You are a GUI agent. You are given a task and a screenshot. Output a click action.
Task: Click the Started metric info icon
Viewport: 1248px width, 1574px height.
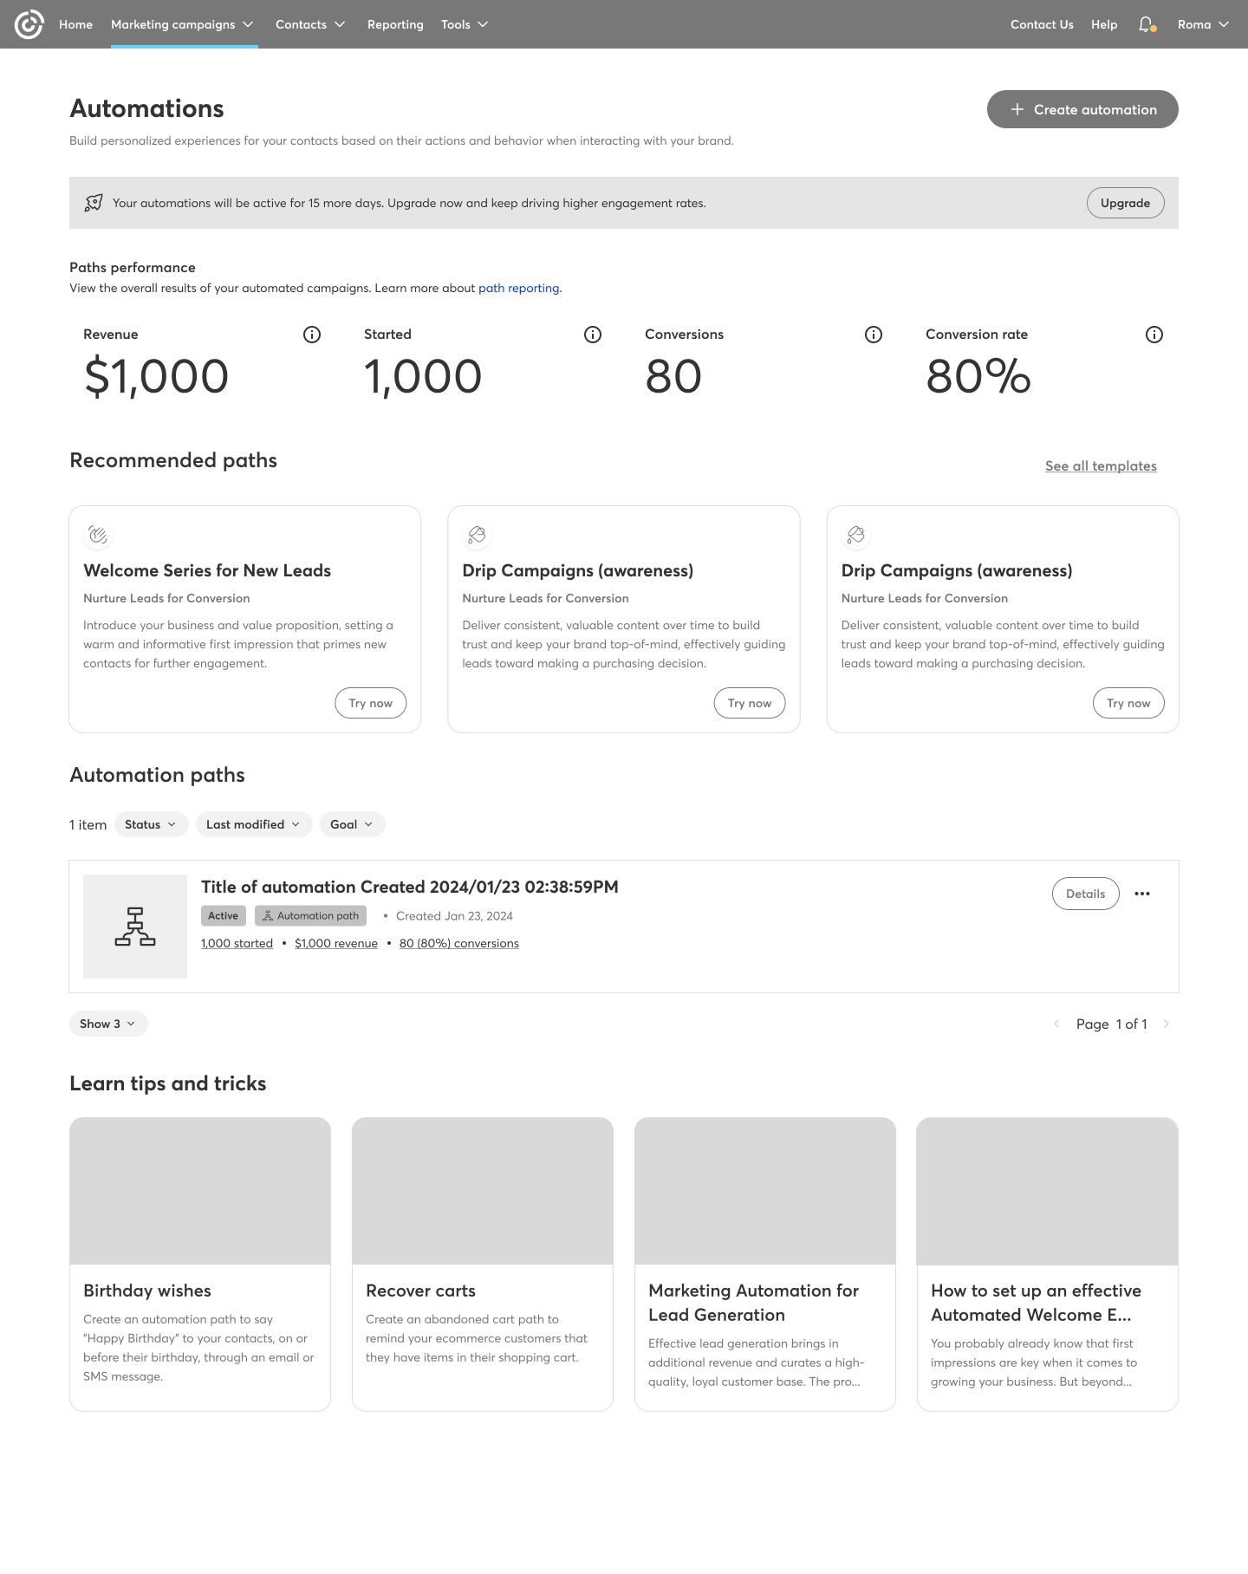coord(593,335)
